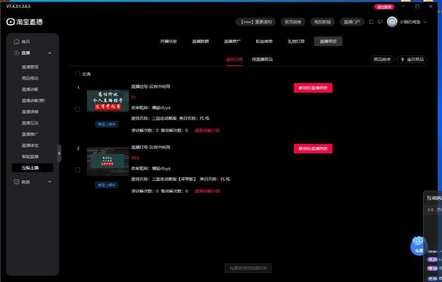
Task: Click the 批量移到待直播列表 batch button
Action: coord(248,268)
